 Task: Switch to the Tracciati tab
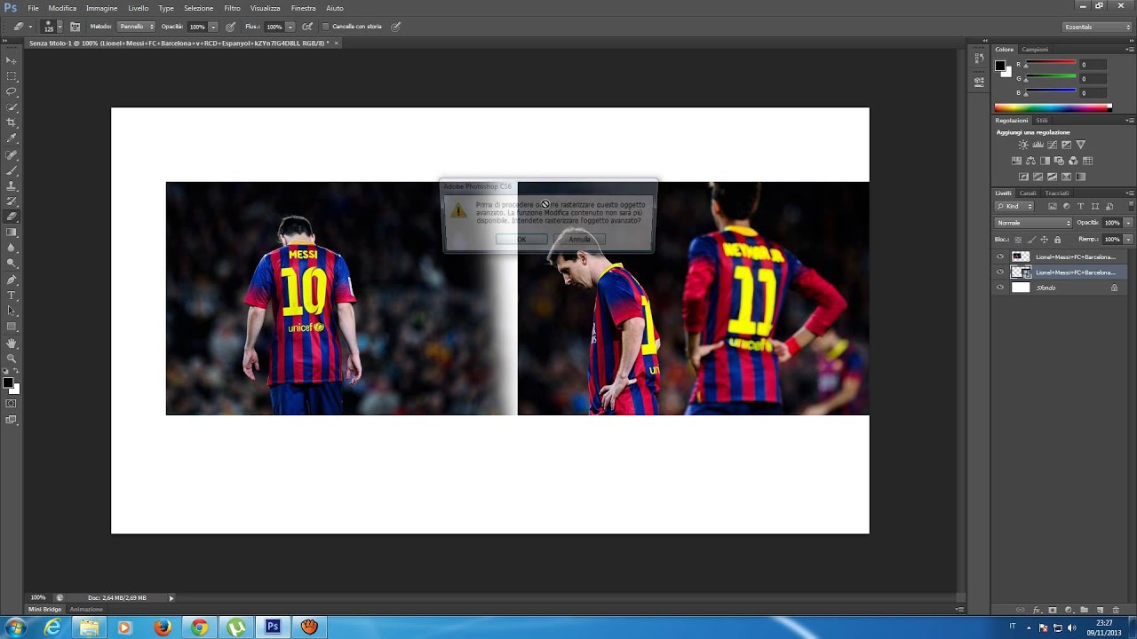click(1057, 193)
